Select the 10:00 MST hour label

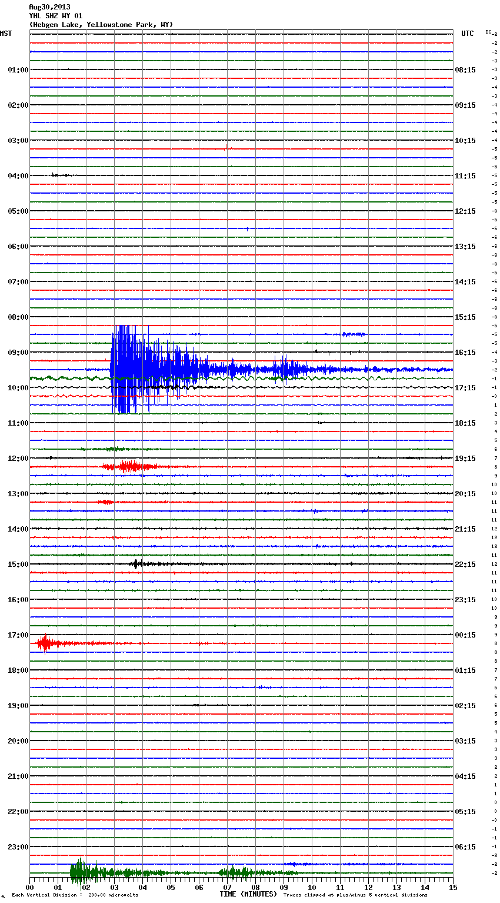click(x=18, y=388)
